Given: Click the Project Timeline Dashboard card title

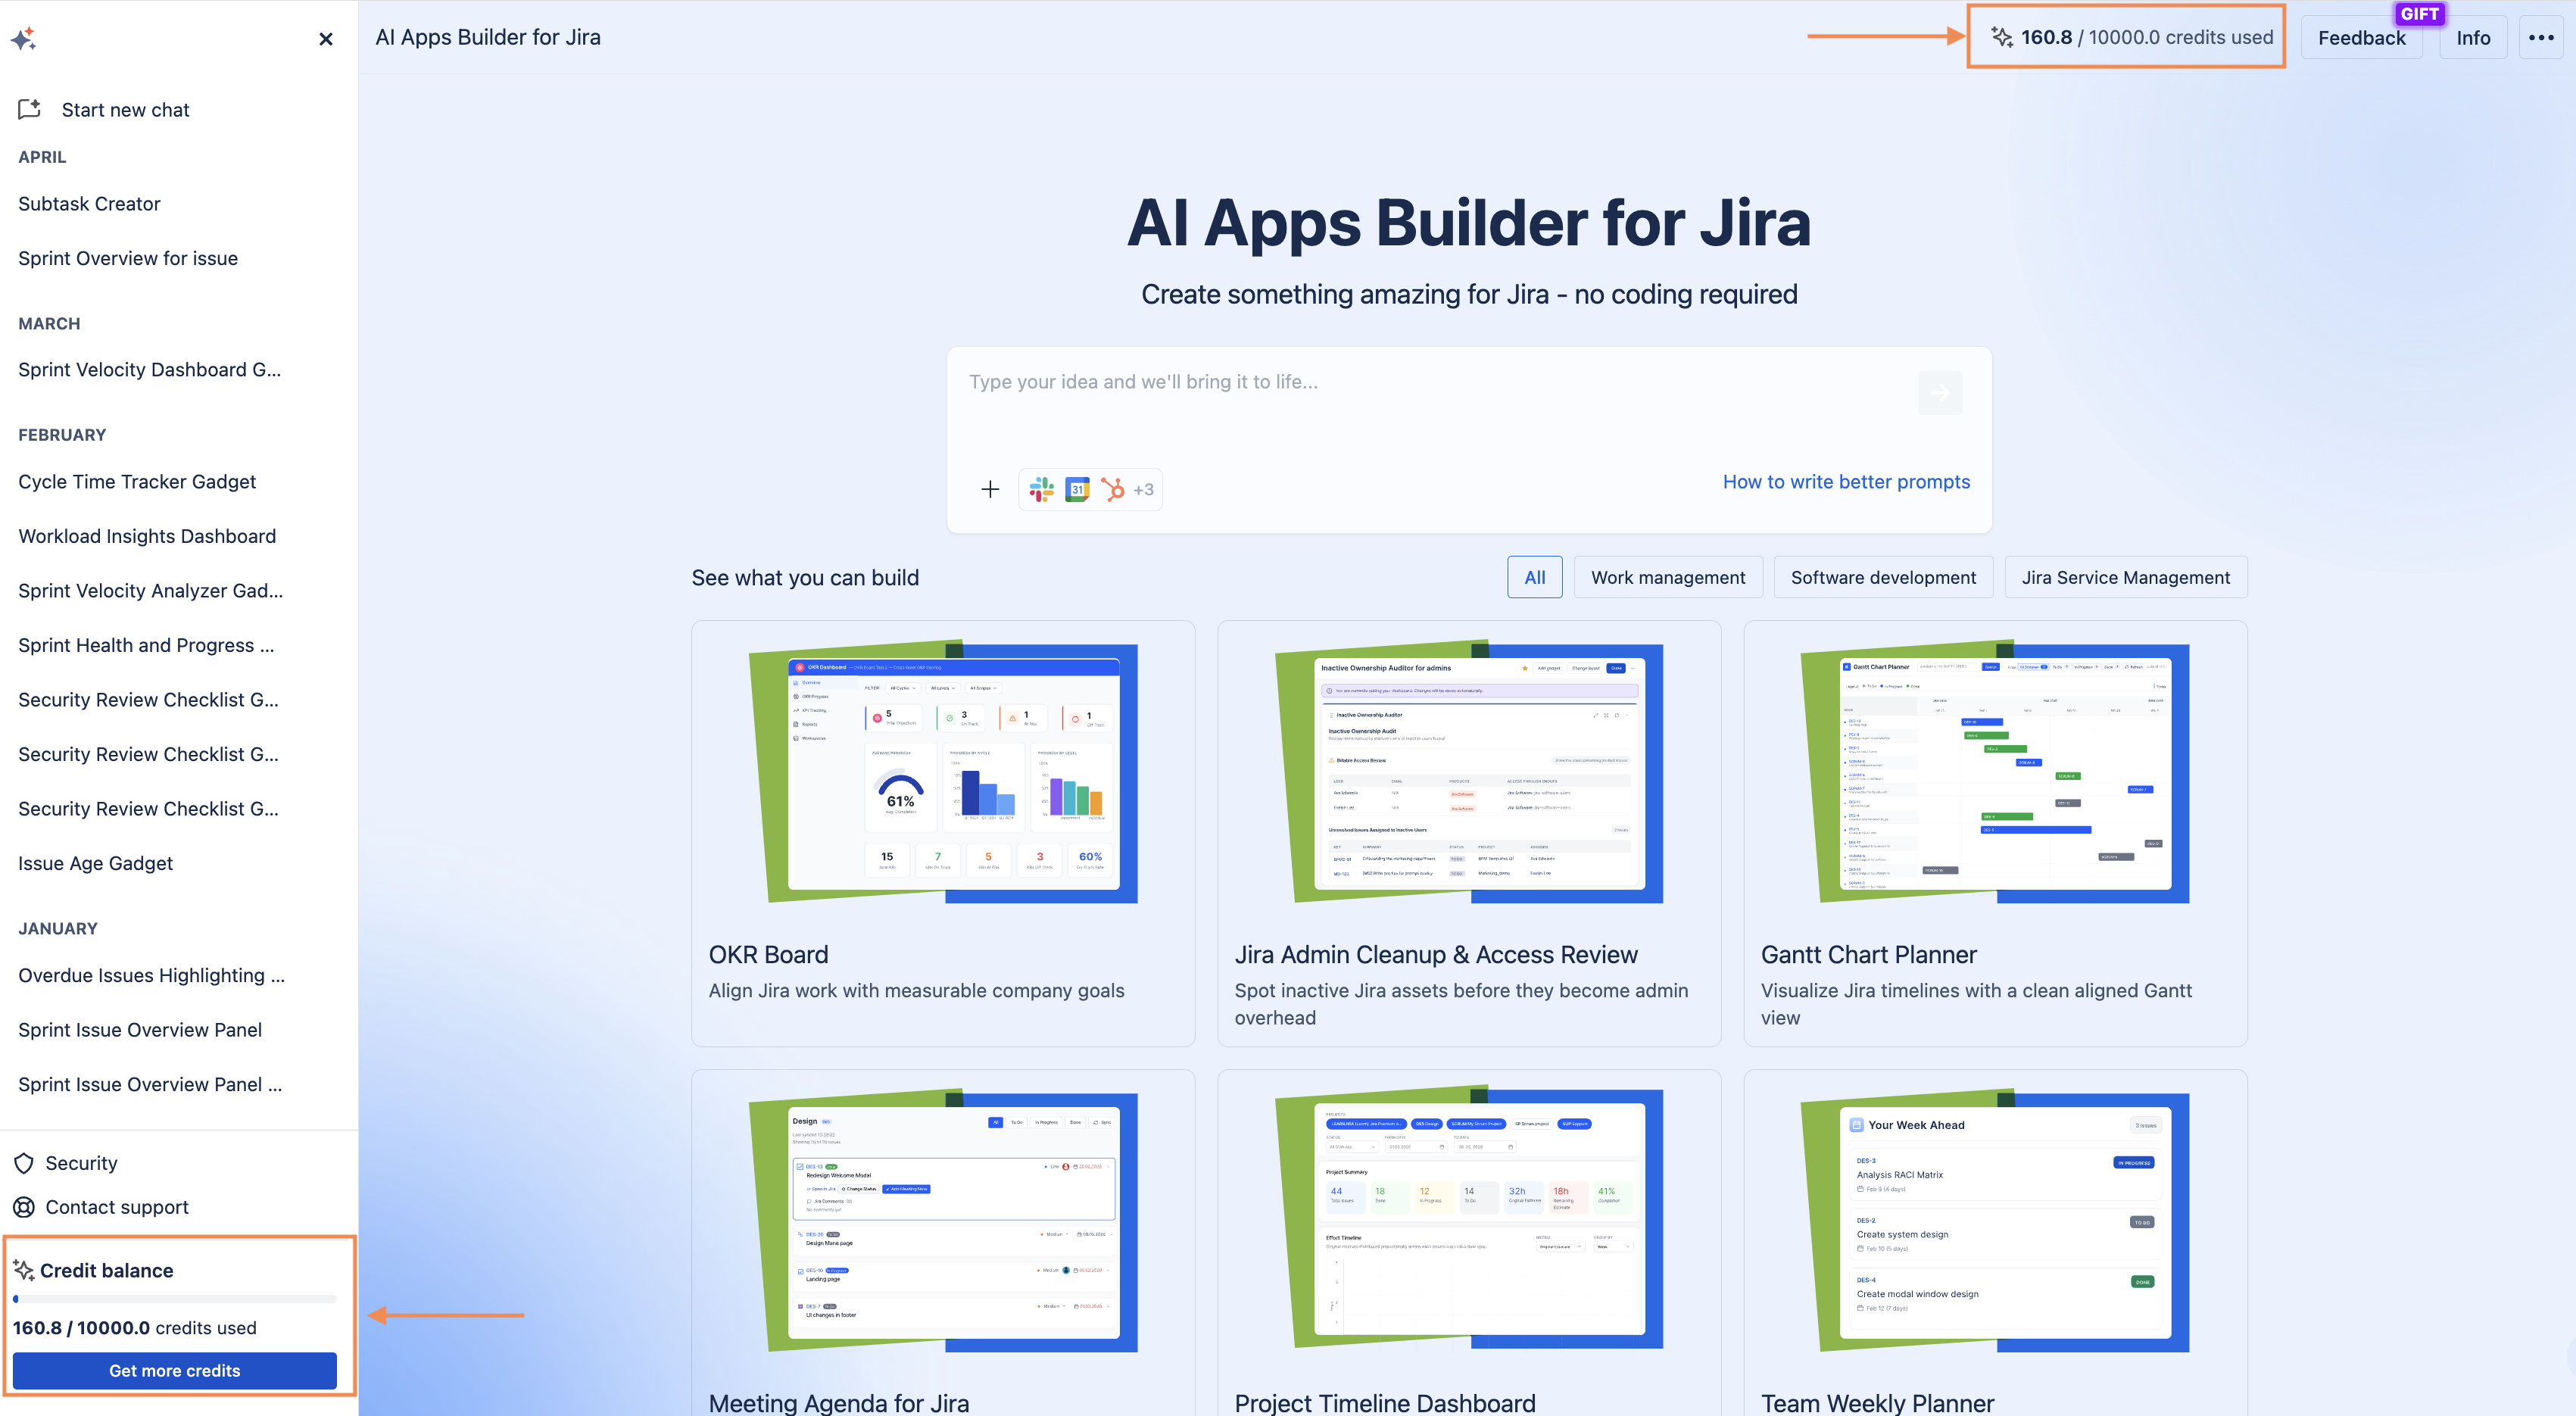Looking at the screenshot, I should tap(1385, 1402).
